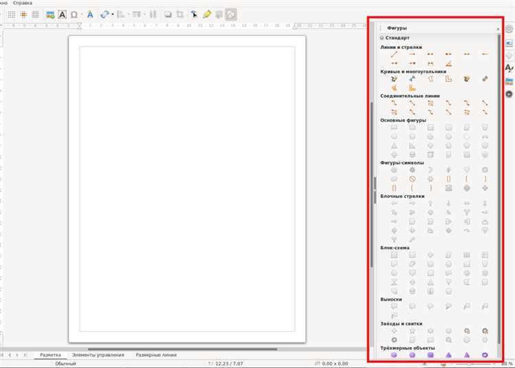Screen dimensions: 515x368
Task: Select the Prohibited sign symbol shape
Action: pos(412,180)
